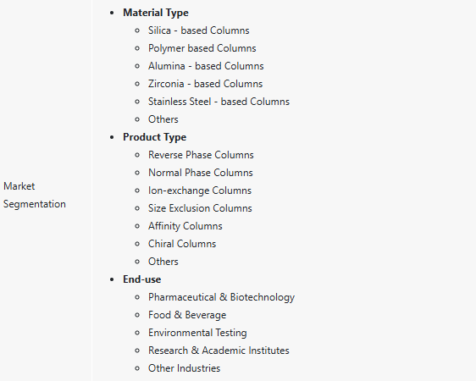The height and width of the screenshot is (381, 476).
Task: Select Stainless Steel - based Columns
Action: [219, 102]
